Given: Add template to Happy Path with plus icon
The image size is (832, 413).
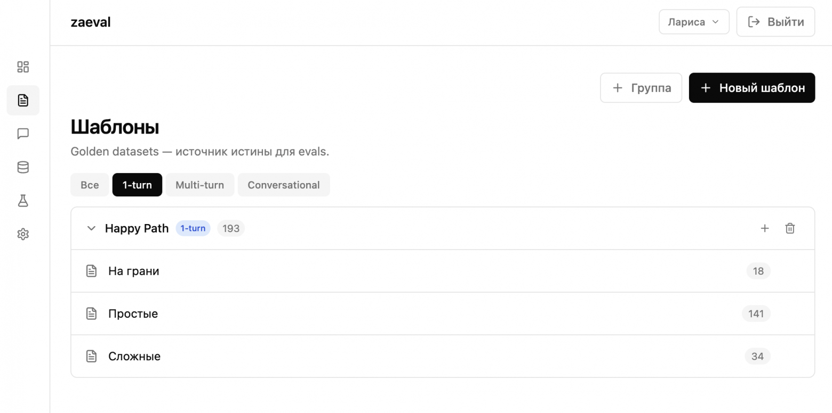Looking at the screenshot, I should [764, 228].
